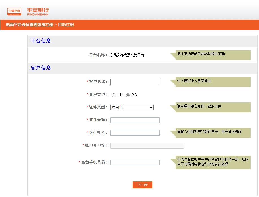Click the greyed-out 账户开户行 field
Screen dimensions: 259x197
tap(147, 145)
